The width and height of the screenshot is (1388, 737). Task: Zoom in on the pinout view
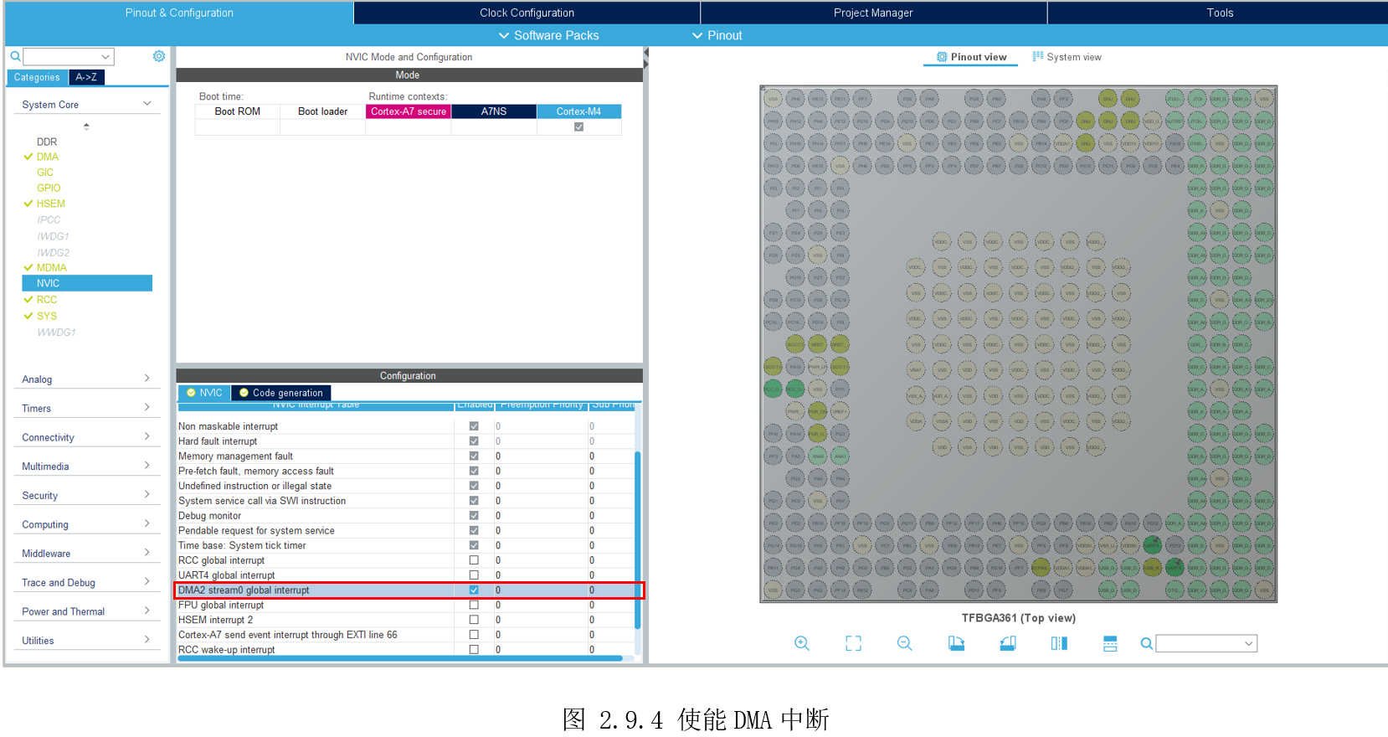coord(801,643)
